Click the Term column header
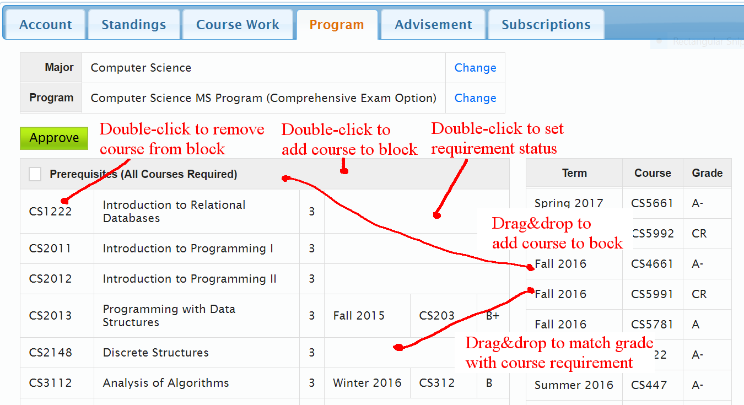Screen dimensions: 744x405 [574, 173]
